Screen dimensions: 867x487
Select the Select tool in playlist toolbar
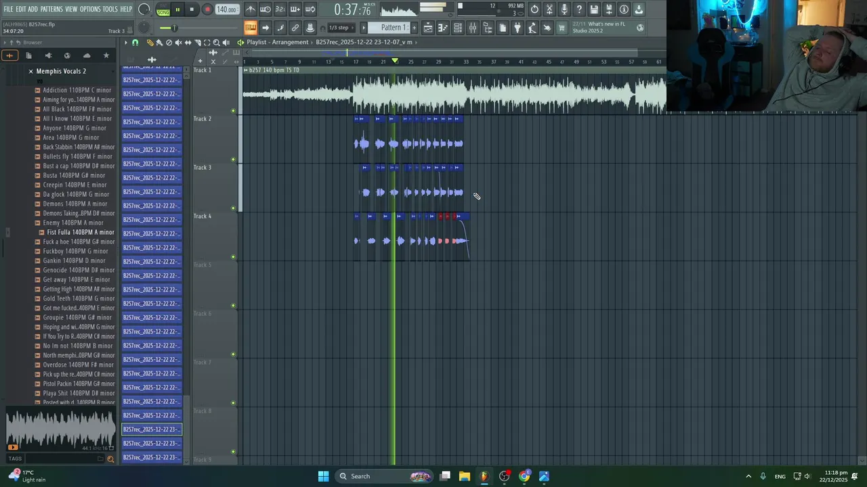pyautogui.click(x=207, y=43)
